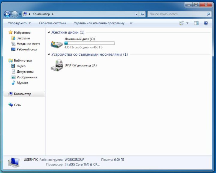This screenshot has width=216, height=173.
Task: Show hidden toolbar commands with chevron
Action: click(x=131, y=23)
